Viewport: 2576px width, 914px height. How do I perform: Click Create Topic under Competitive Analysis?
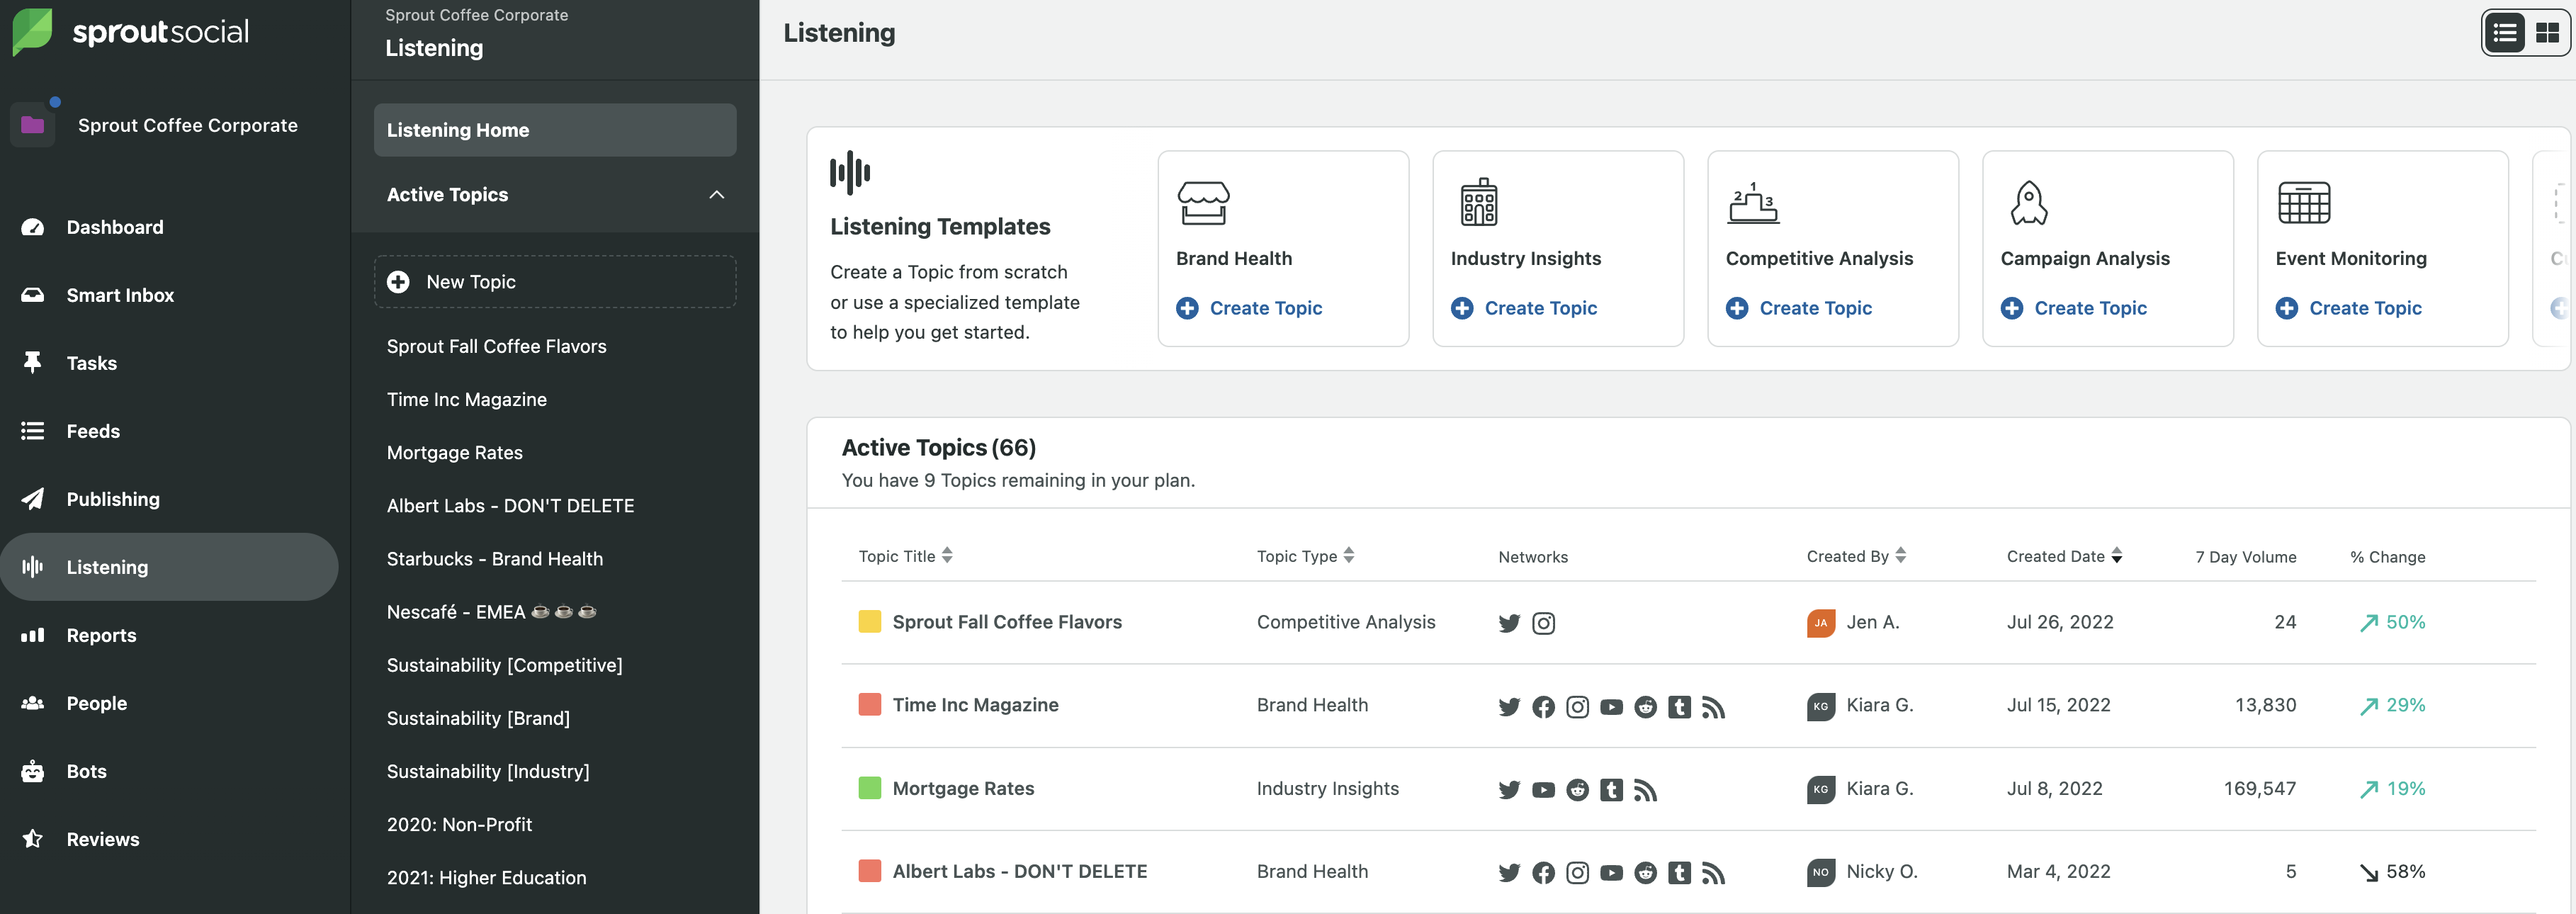1799,308
